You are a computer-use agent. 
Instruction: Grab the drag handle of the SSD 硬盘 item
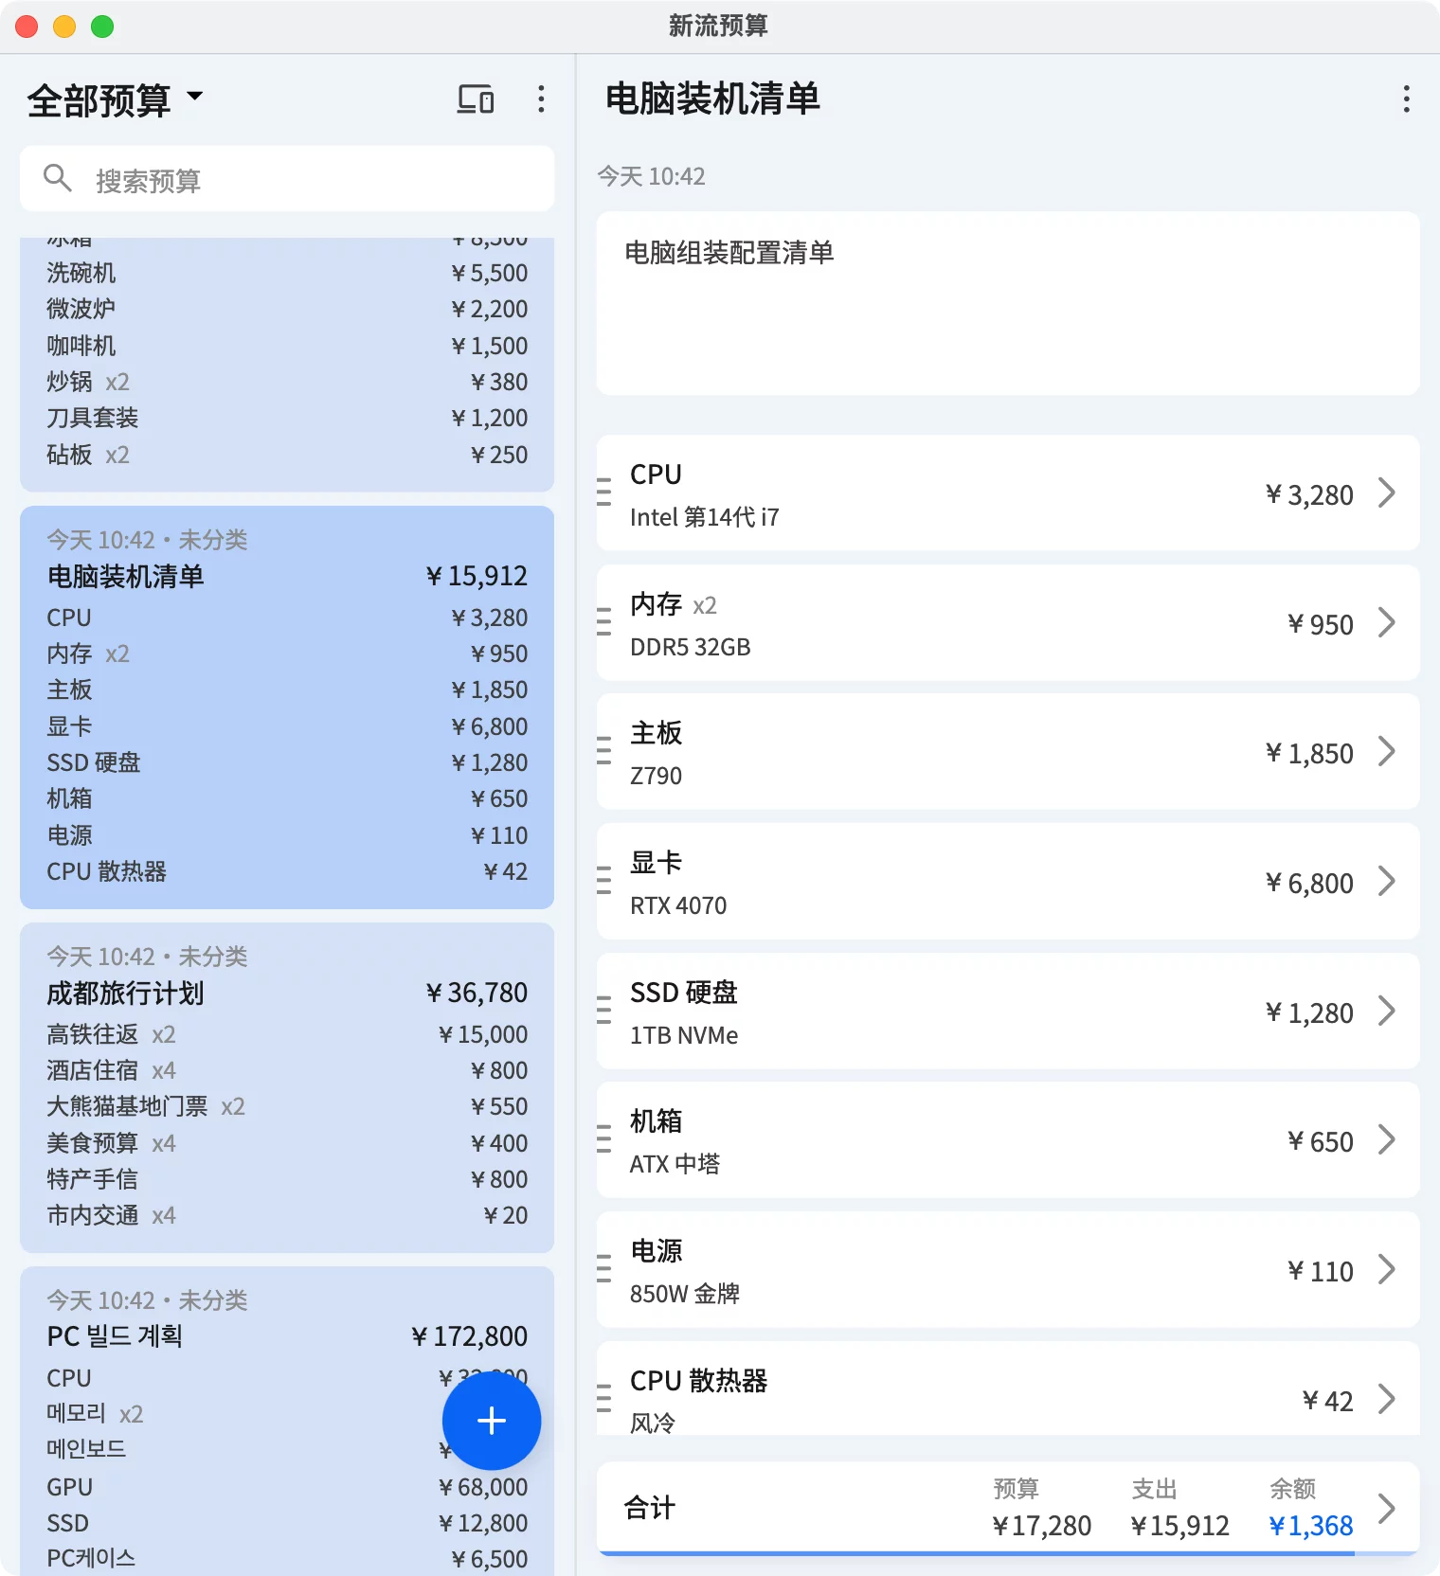point(604,1011)
